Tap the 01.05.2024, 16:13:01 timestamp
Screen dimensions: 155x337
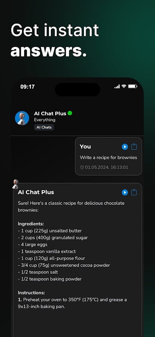[x=106, y=167]
